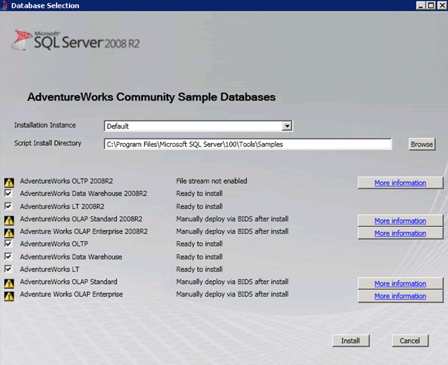Click warning icon beside Adventure Works OLAP Enterprise 2008R2
Screen dimensions: 448x365
pyautogui.click(x=9, y=233)
